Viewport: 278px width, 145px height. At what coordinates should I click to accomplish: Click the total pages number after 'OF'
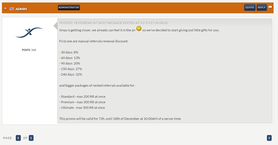point(31,138)
